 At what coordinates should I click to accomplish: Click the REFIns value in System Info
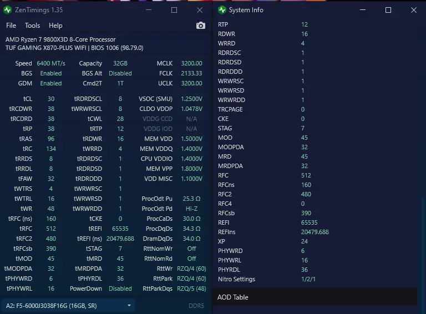pyautogui.click(x=315, y=232)
